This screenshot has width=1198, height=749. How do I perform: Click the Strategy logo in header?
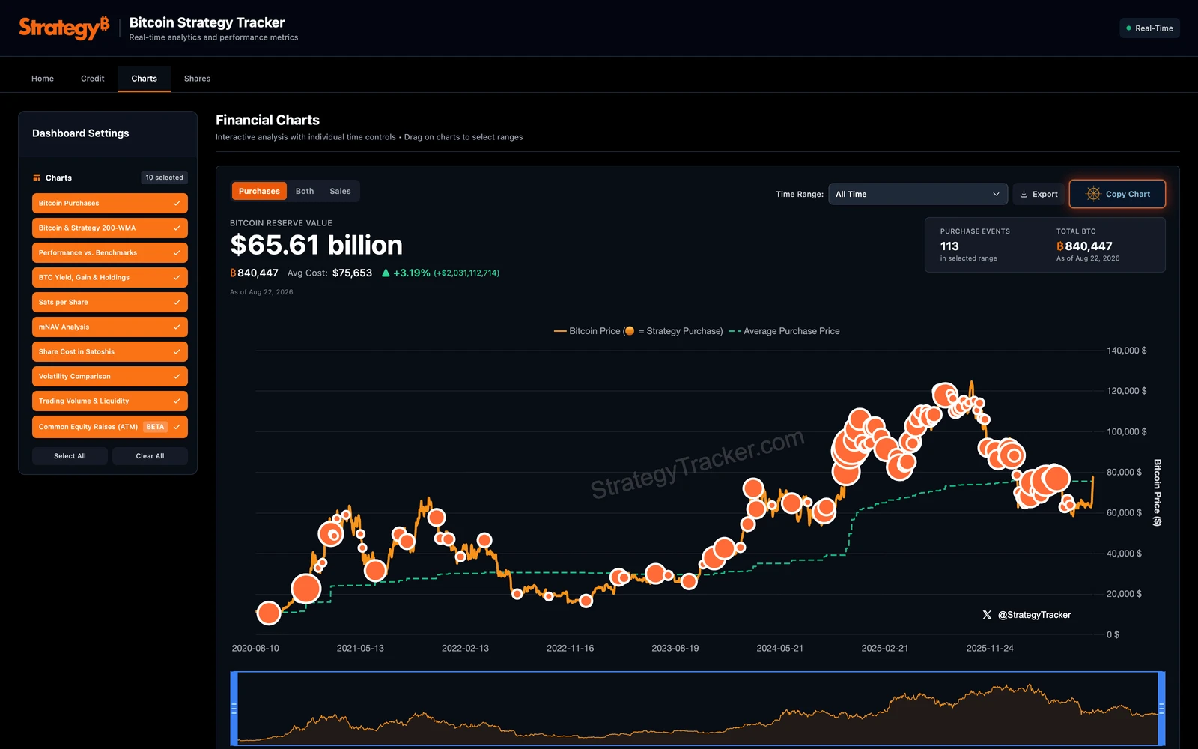(x=64, y=28)
